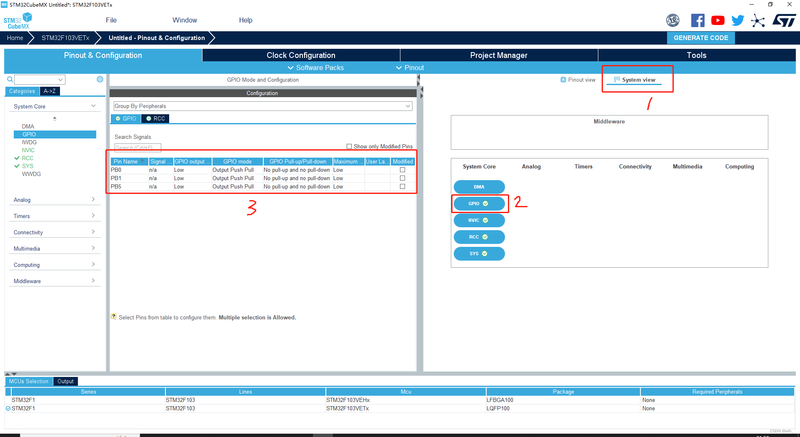Click the STM32F103VETx breadcrumb
The height and width of the screenshot is (437, 800).
[65, 38]
